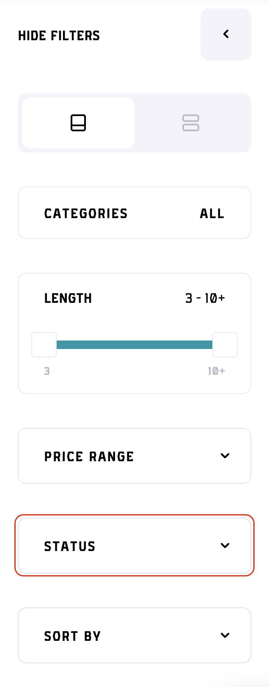Viewport: 269px width, 687px height.
Task: Click the 3 - 10+ length label
Action: tap(205, 298)
